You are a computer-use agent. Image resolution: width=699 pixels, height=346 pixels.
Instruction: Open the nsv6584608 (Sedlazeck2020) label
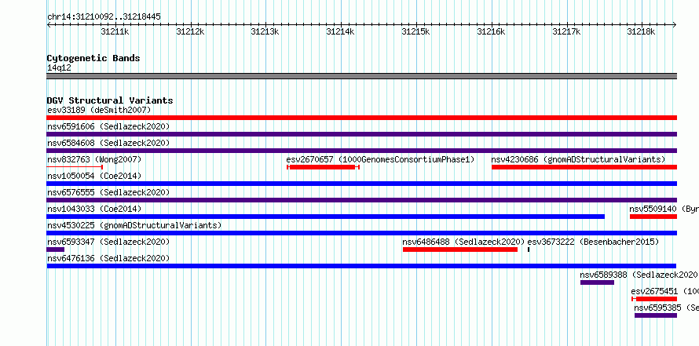108,143
